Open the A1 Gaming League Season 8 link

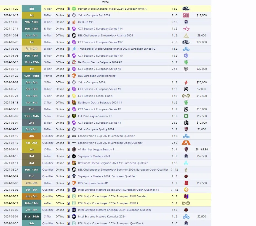96,149
